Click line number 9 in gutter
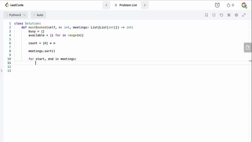252x142 pixels. click(x=10, y=55)
